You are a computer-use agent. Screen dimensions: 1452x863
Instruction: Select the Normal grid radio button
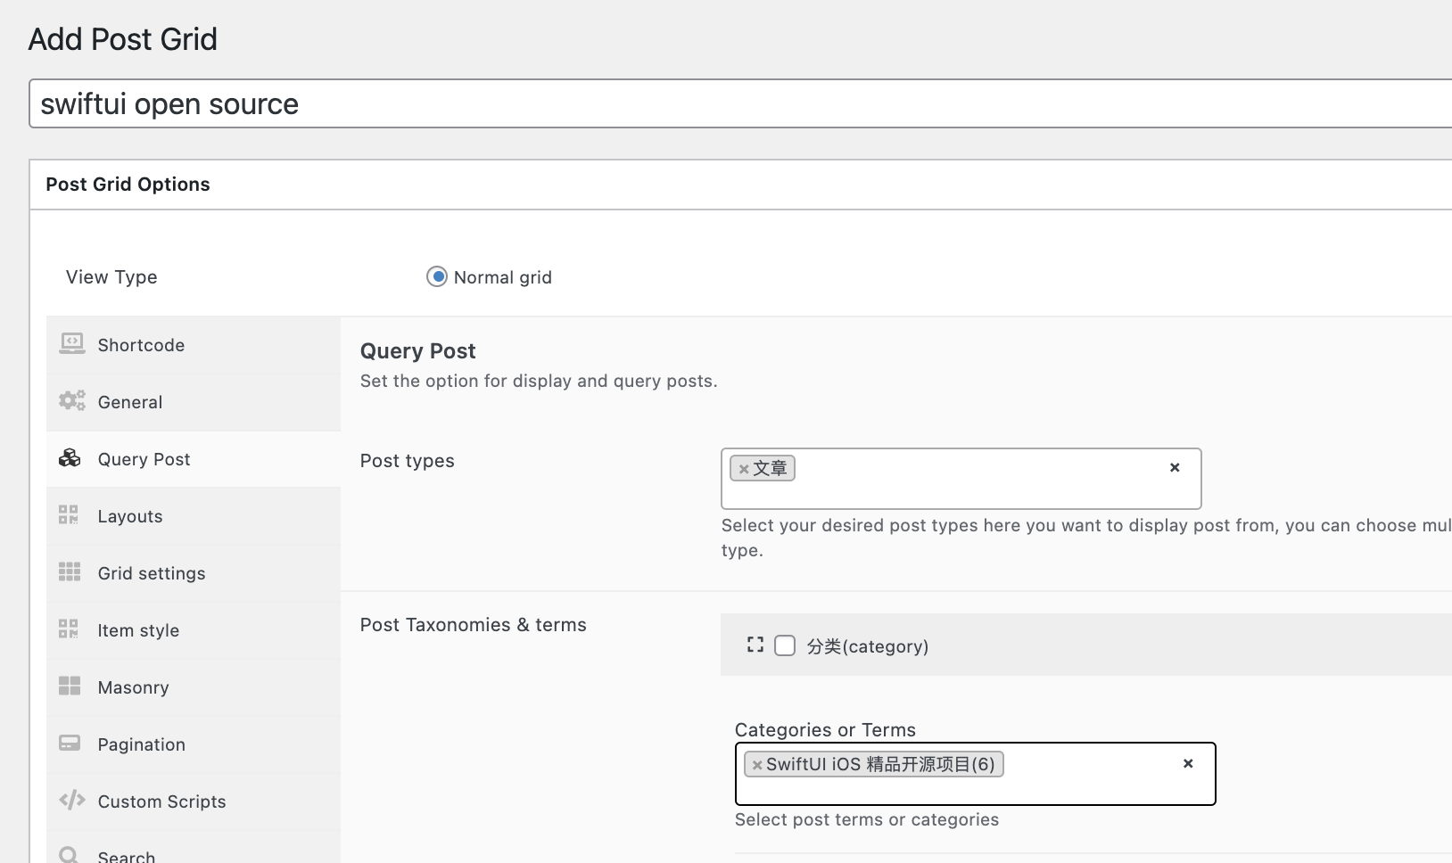(437, 276)
